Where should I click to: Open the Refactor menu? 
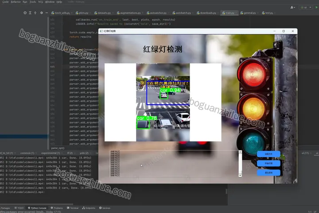pos(16,2)
